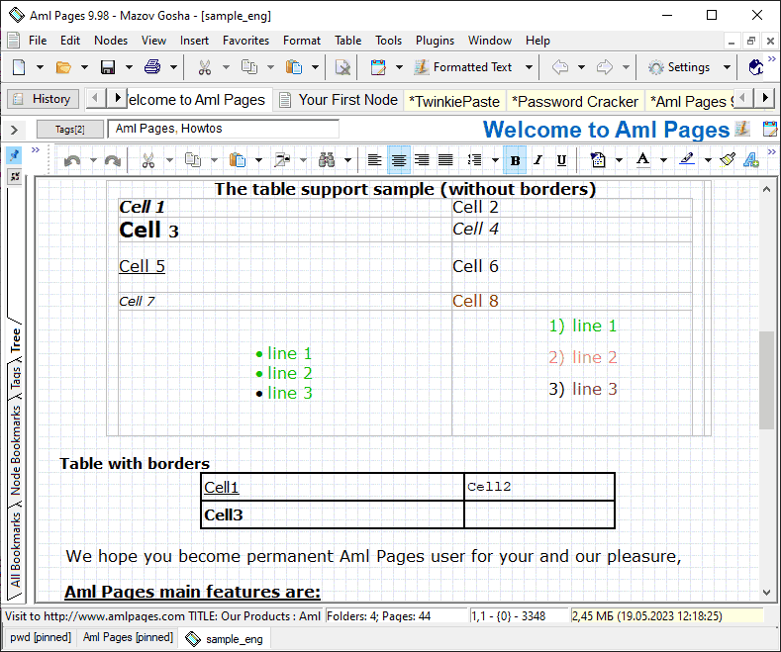Screen dimensions: 781x652
Task: Toggle Underline formatting
Action: 561,160
